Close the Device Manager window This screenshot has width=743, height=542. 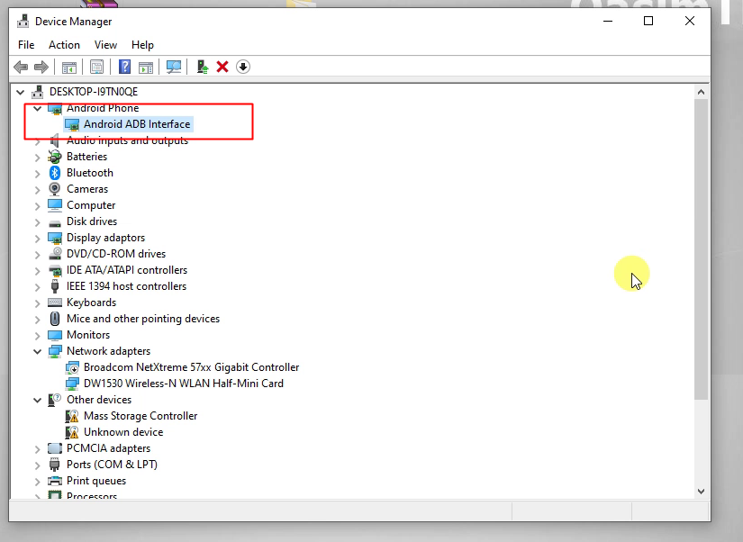(x=690, y=21)
